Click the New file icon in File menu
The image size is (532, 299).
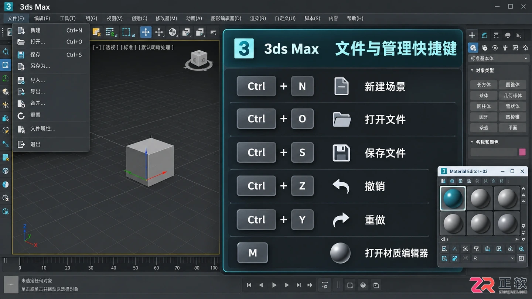point(21,31)
